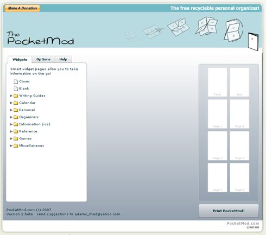Click the Writing Guides folder icon
This screenshot has height=235, width=266.
pyautogui.click(x=16, y=96)
